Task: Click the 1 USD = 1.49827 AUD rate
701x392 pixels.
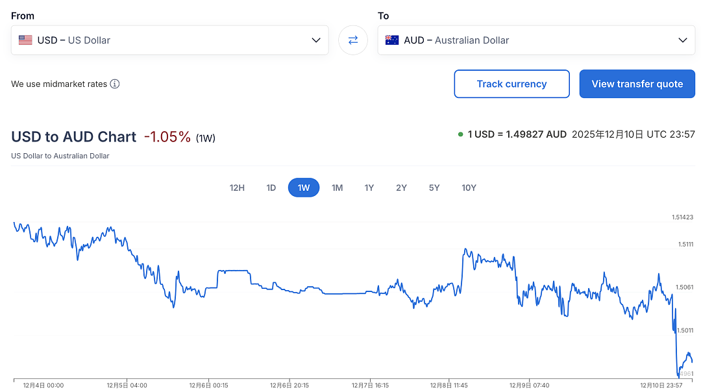Action: (517, 134)
